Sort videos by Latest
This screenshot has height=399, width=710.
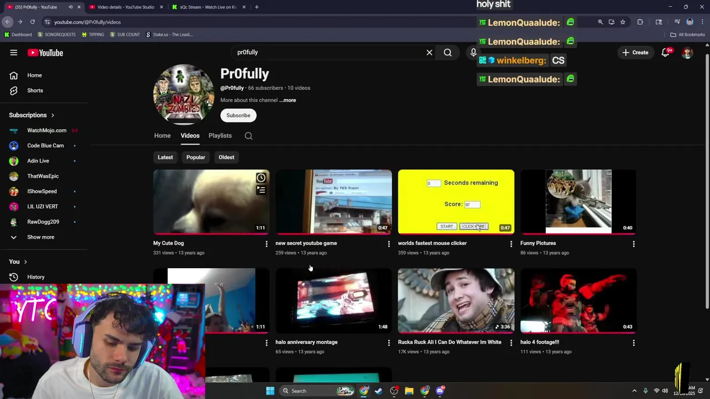165,157
